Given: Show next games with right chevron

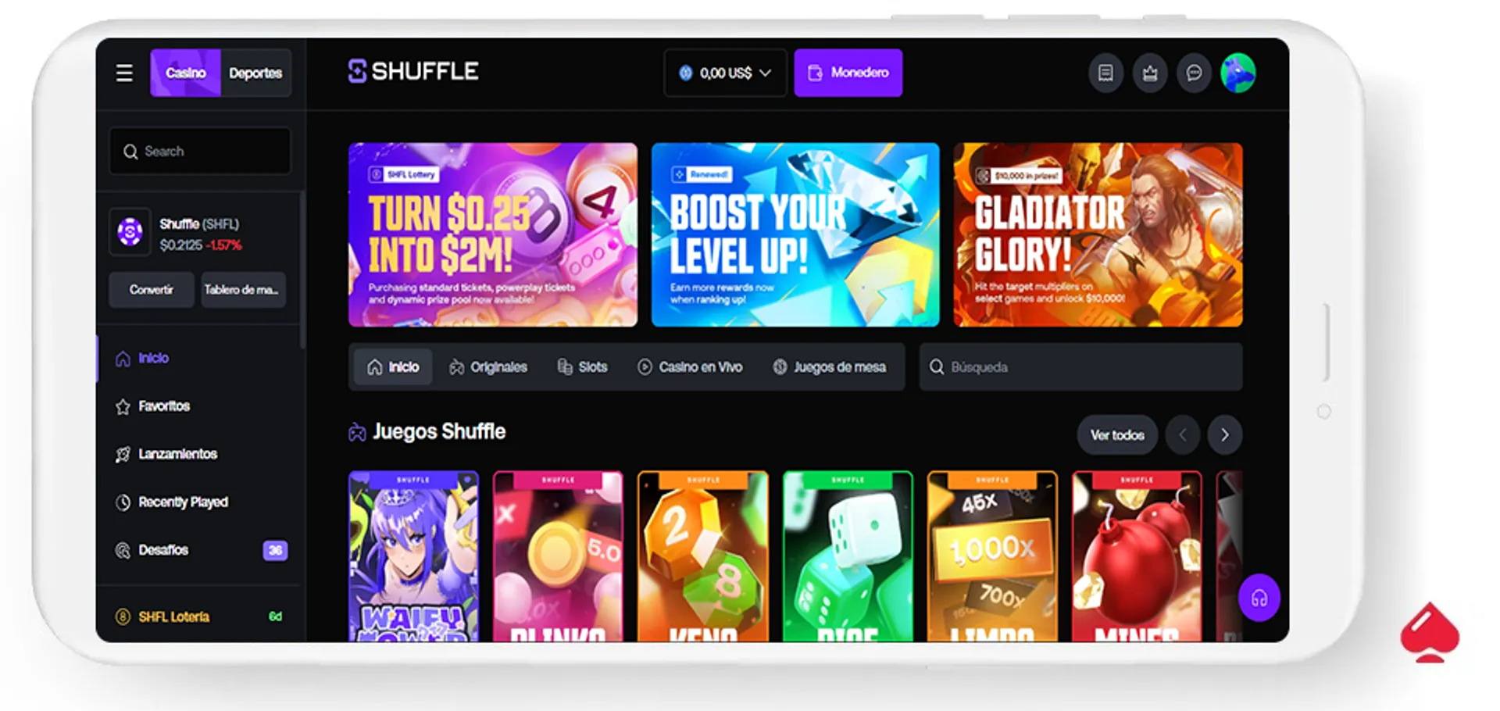Looking at the screenshot, I should (1224, 435).
